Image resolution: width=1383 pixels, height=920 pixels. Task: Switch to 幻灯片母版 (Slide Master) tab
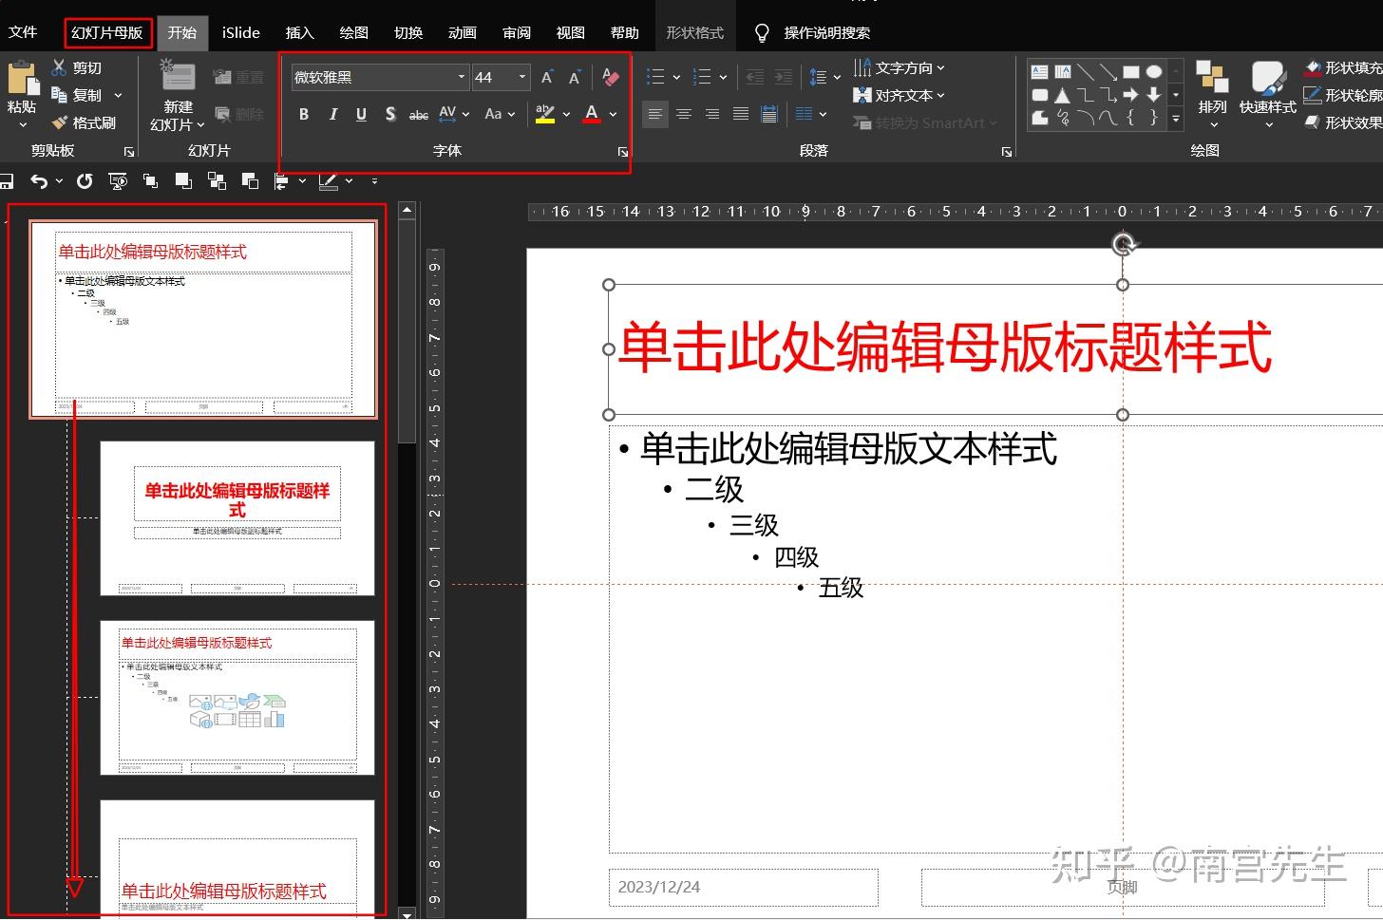[107, 32]
